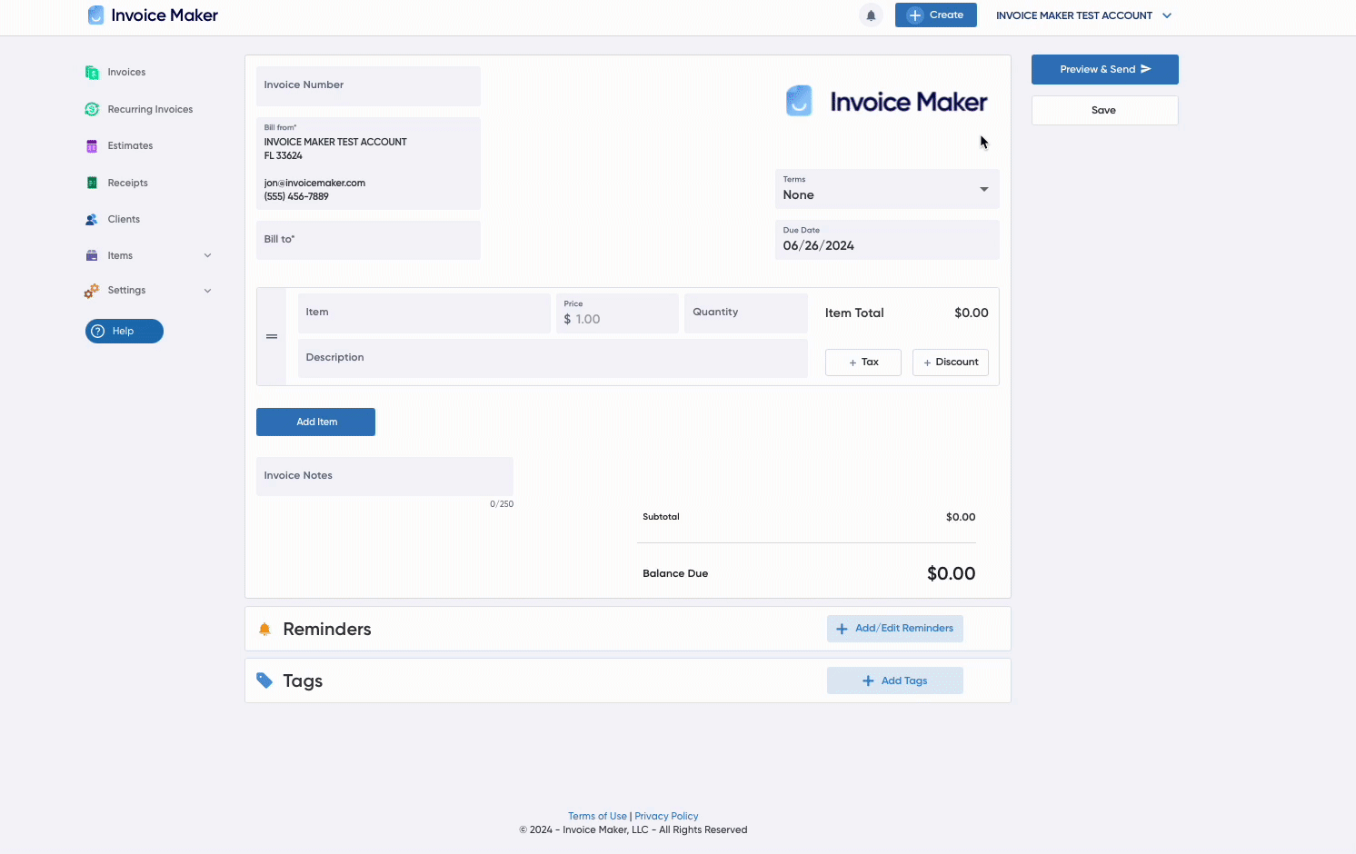Go to Recurring Invoices

(150, 110)
